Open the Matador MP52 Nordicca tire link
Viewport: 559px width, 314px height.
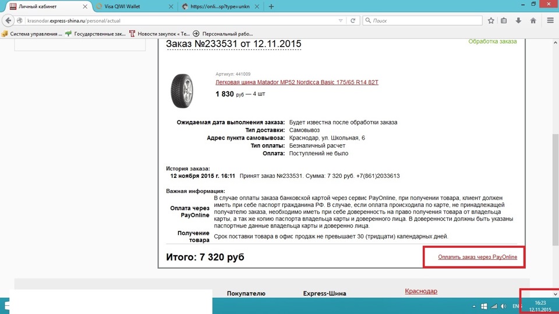coord(296,82)
